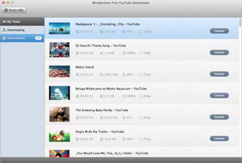This screenshot has width=242, height=163.
Task: Convert the Madagascar 3 Snorkeling clip
Action: click(x=219, y=31)
